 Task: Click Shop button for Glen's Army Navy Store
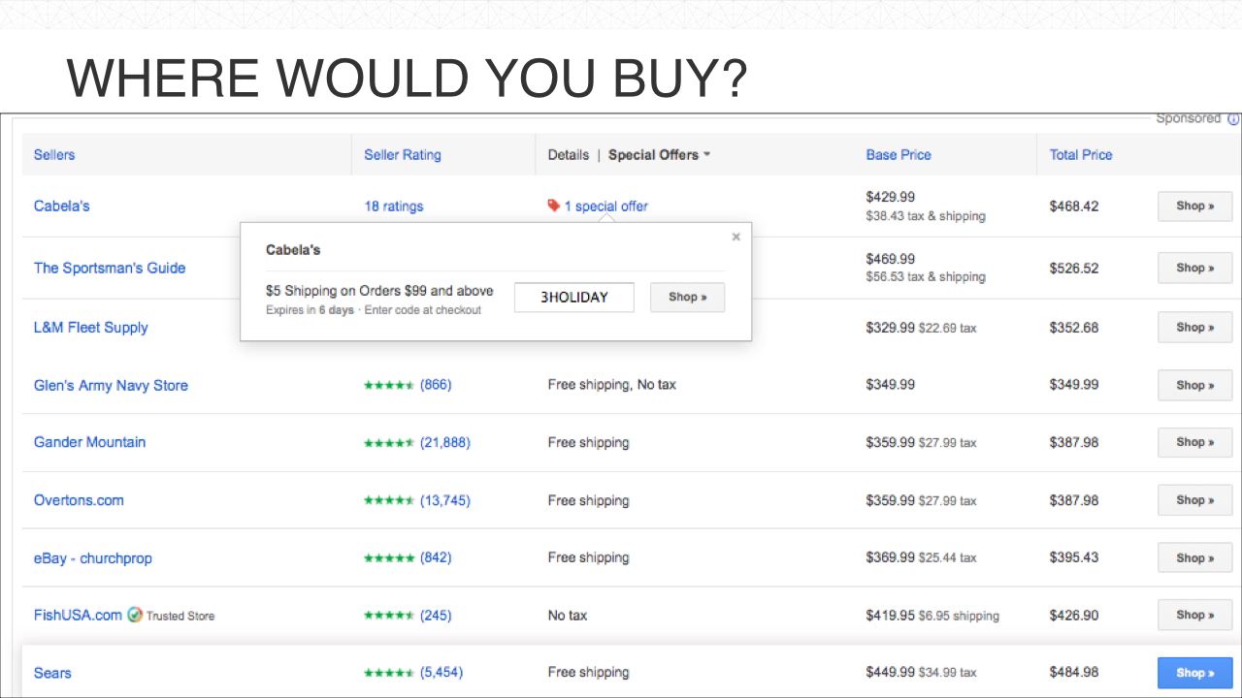1195,385
